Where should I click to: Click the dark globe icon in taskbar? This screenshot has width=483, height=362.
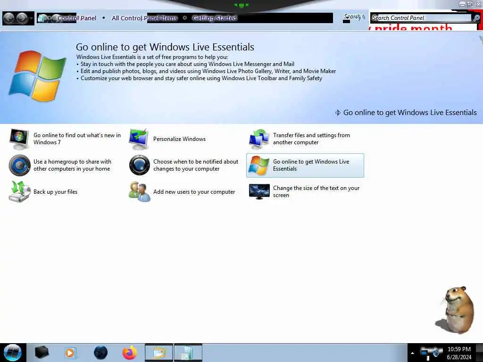click(100, 353)
